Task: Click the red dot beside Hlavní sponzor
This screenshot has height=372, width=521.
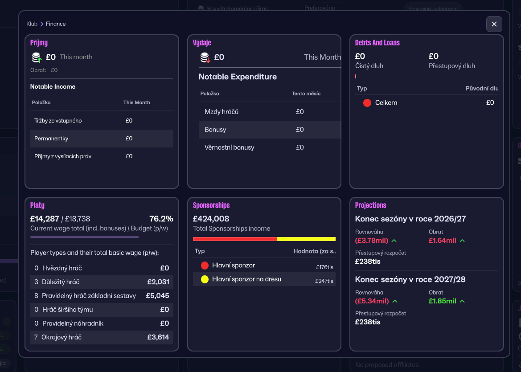Action: click(205, 266)
